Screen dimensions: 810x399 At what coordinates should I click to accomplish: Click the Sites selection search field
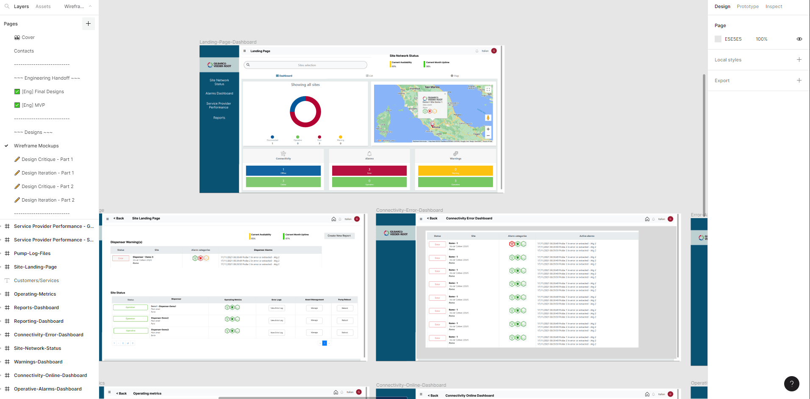305,65
